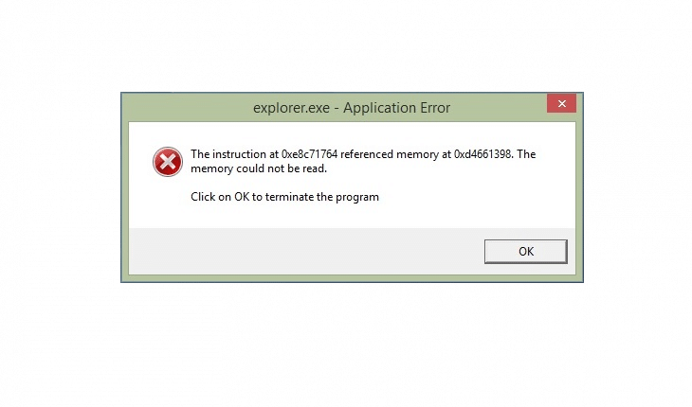Click the blank title bar area left of title
The image size is (692, 407).
[188, 108]
